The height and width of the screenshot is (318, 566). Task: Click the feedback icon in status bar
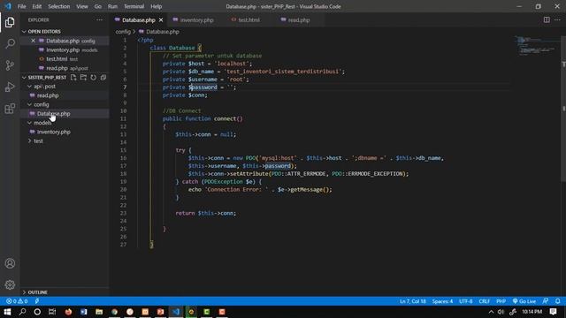(x=546, y=301)
